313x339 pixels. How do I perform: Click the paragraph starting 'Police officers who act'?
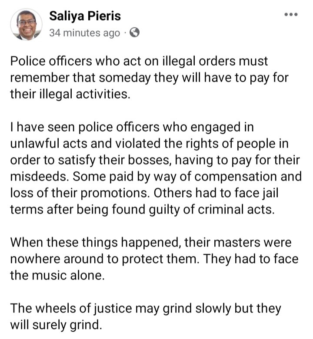pyautogui.click(x=150, y=78)
